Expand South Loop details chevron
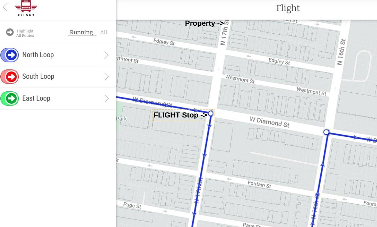Screen dimensions: 377x227 [106, 77]
